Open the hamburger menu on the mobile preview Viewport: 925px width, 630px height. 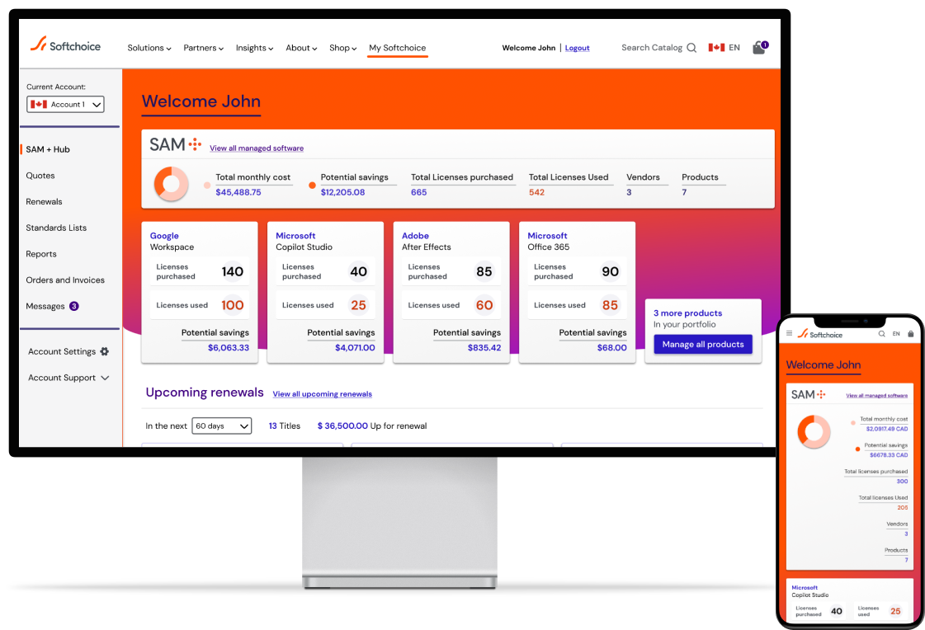click(790, 334)
